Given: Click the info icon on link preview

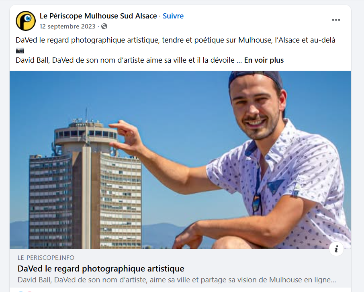Looking at the screenshot, I should [x=336, y=249].
